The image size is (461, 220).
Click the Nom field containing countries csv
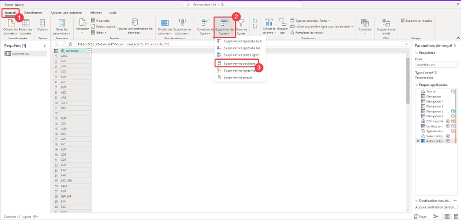click(436, 65)
